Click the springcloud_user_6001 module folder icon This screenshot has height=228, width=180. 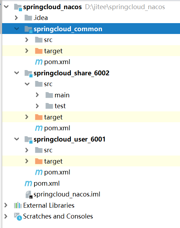click(29, 140)
